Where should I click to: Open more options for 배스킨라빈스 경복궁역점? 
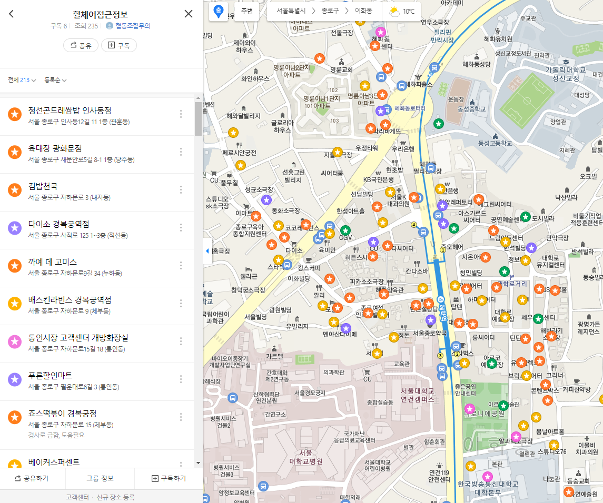coord(181,303)
